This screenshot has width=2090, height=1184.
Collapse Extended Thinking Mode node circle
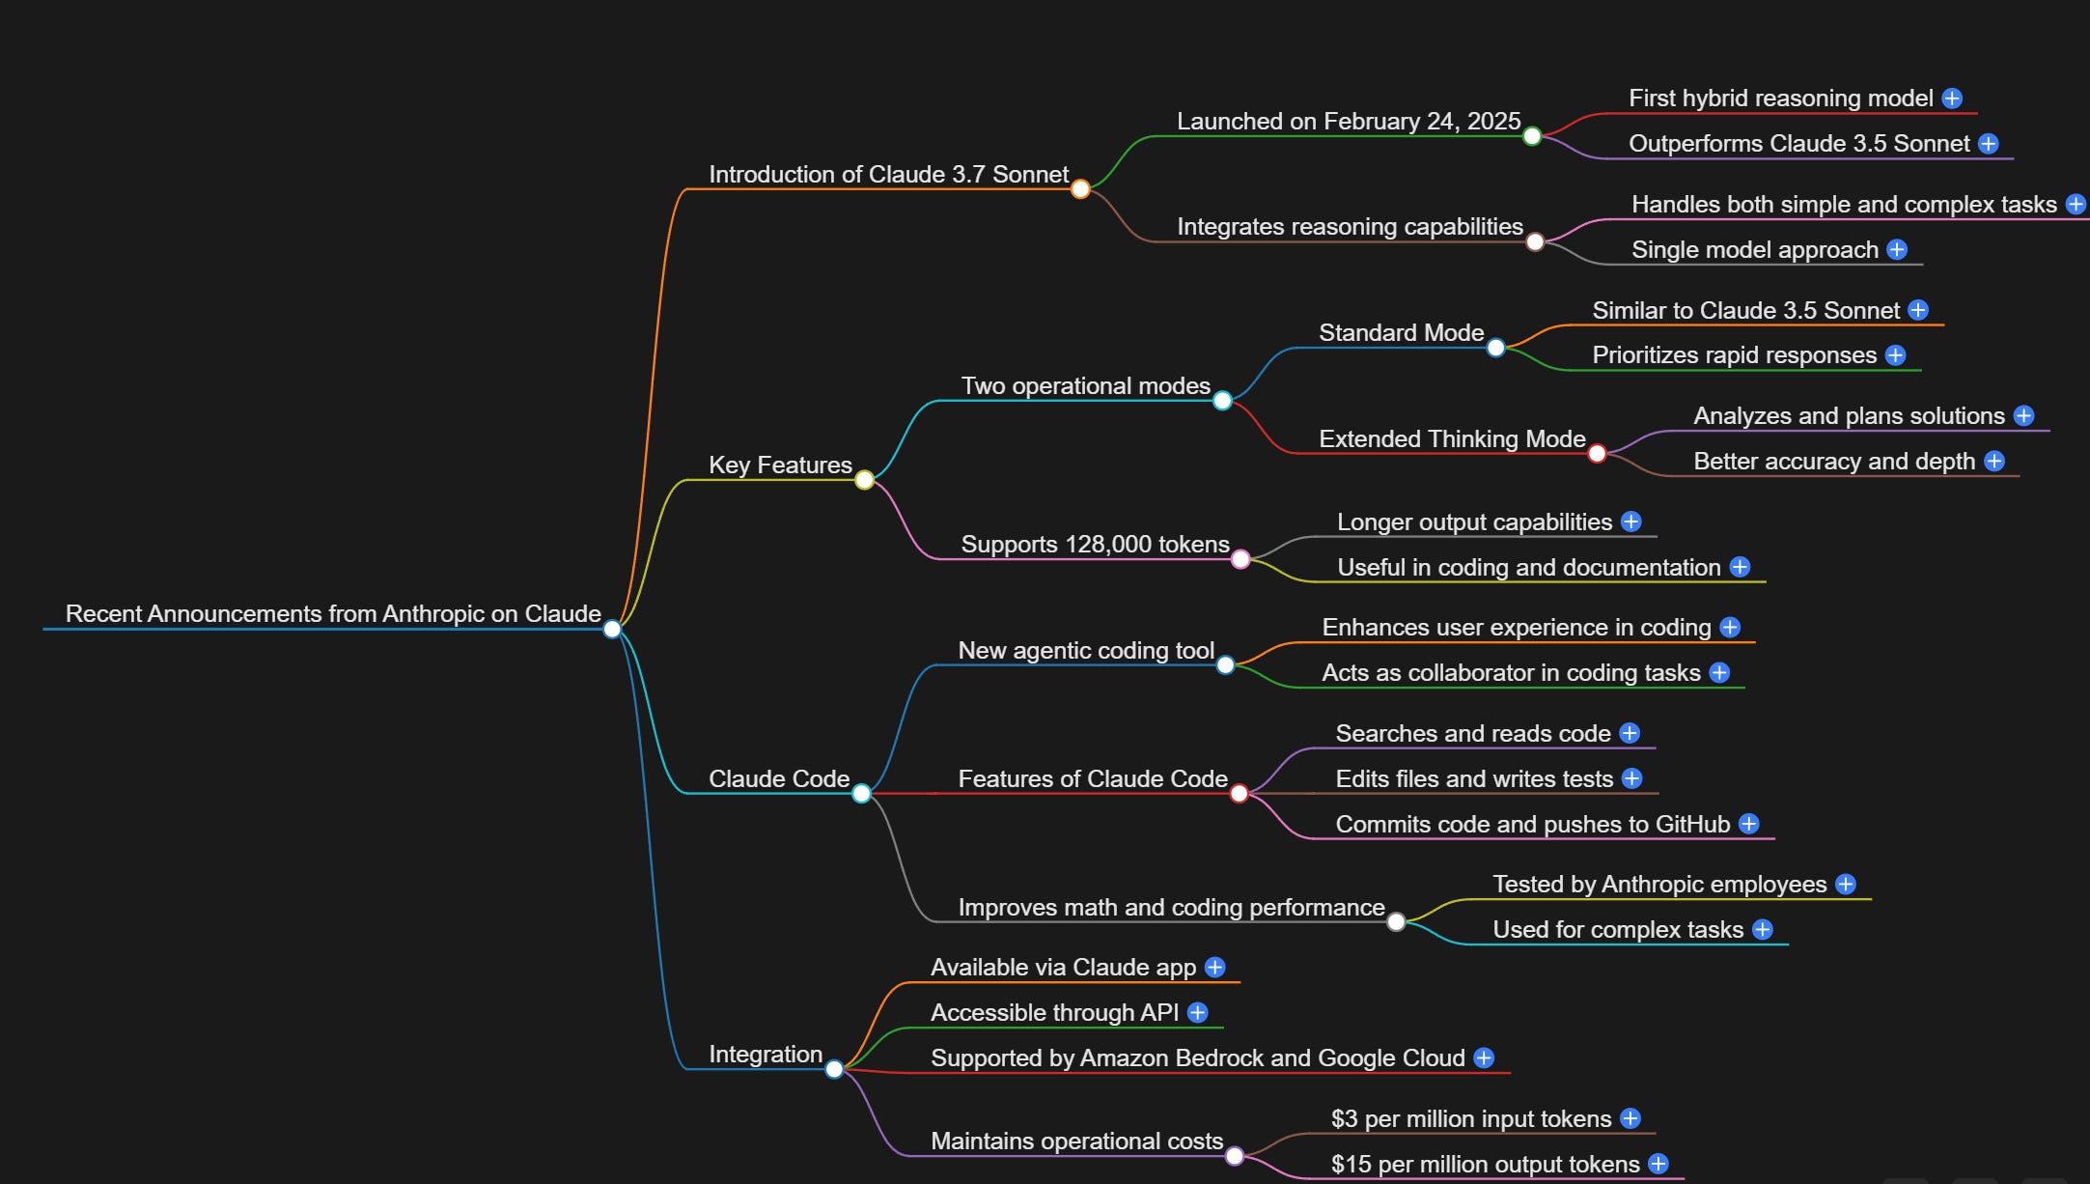pyautogui.click(x=1597, y=454)
